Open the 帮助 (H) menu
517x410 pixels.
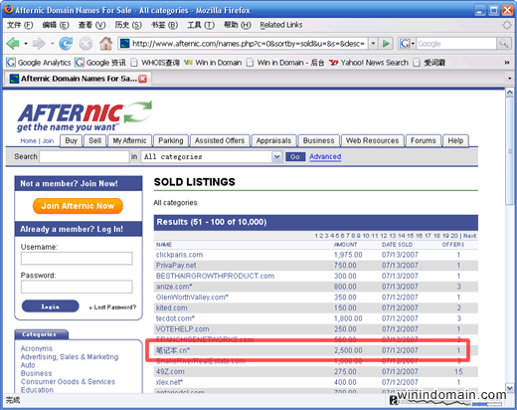click(x=238, y=25)
